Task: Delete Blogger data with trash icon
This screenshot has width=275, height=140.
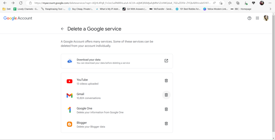Action: click(166, 123)
